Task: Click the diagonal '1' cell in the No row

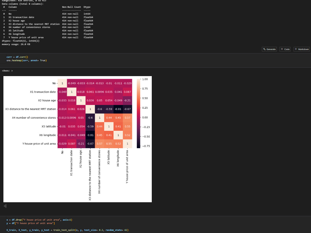Action: point(62,83)
